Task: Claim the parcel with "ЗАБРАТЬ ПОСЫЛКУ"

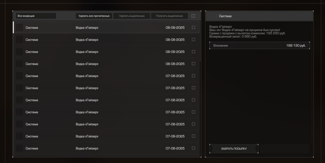Action: [234, 149]
